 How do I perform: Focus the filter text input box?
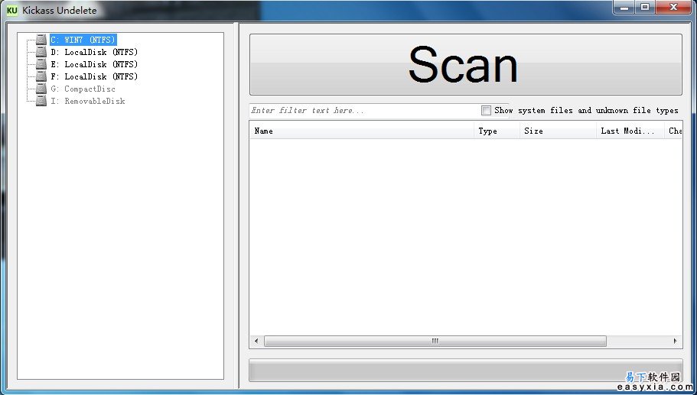[x=363, y=111]
